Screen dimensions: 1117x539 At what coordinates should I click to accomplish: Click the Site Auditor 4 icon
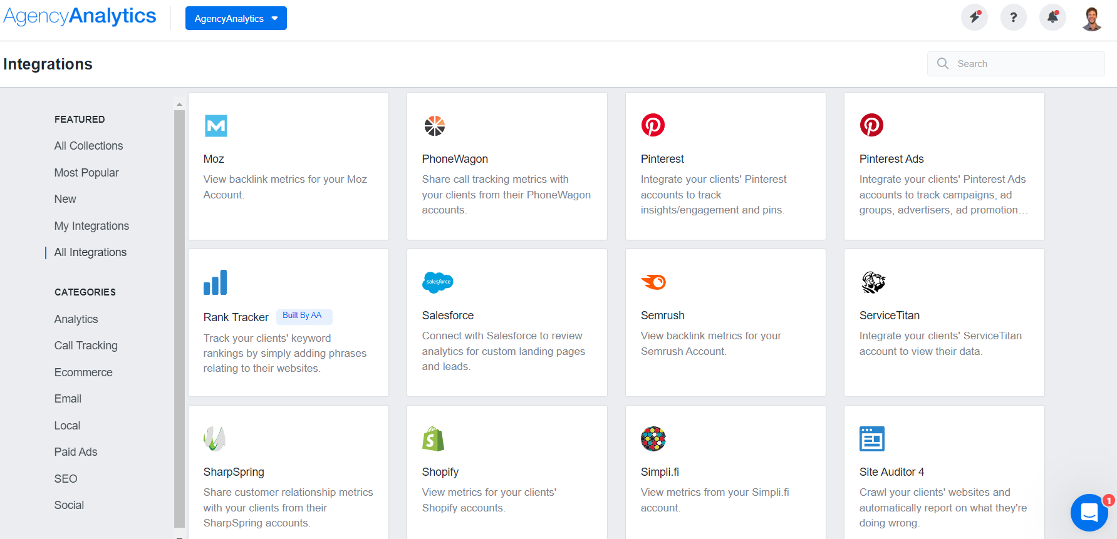(x=872, y=439)
